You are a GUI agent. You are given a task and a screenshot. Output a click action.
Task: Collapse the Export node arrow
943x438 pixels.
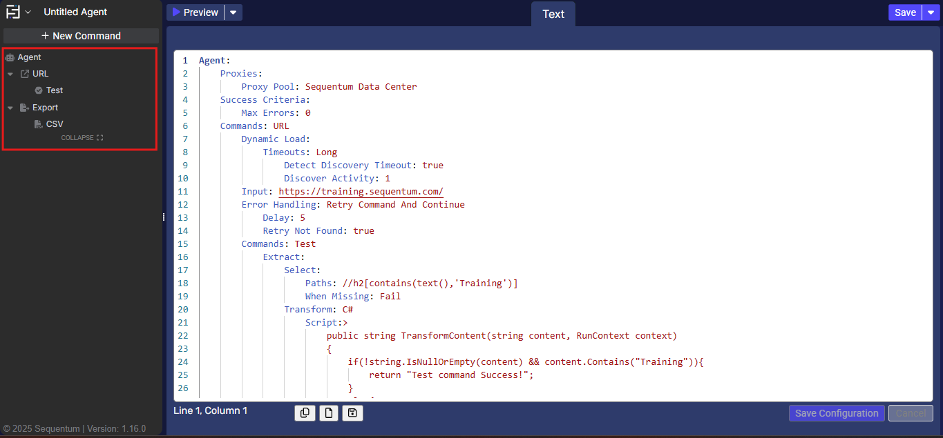click(x=10, y=108)
